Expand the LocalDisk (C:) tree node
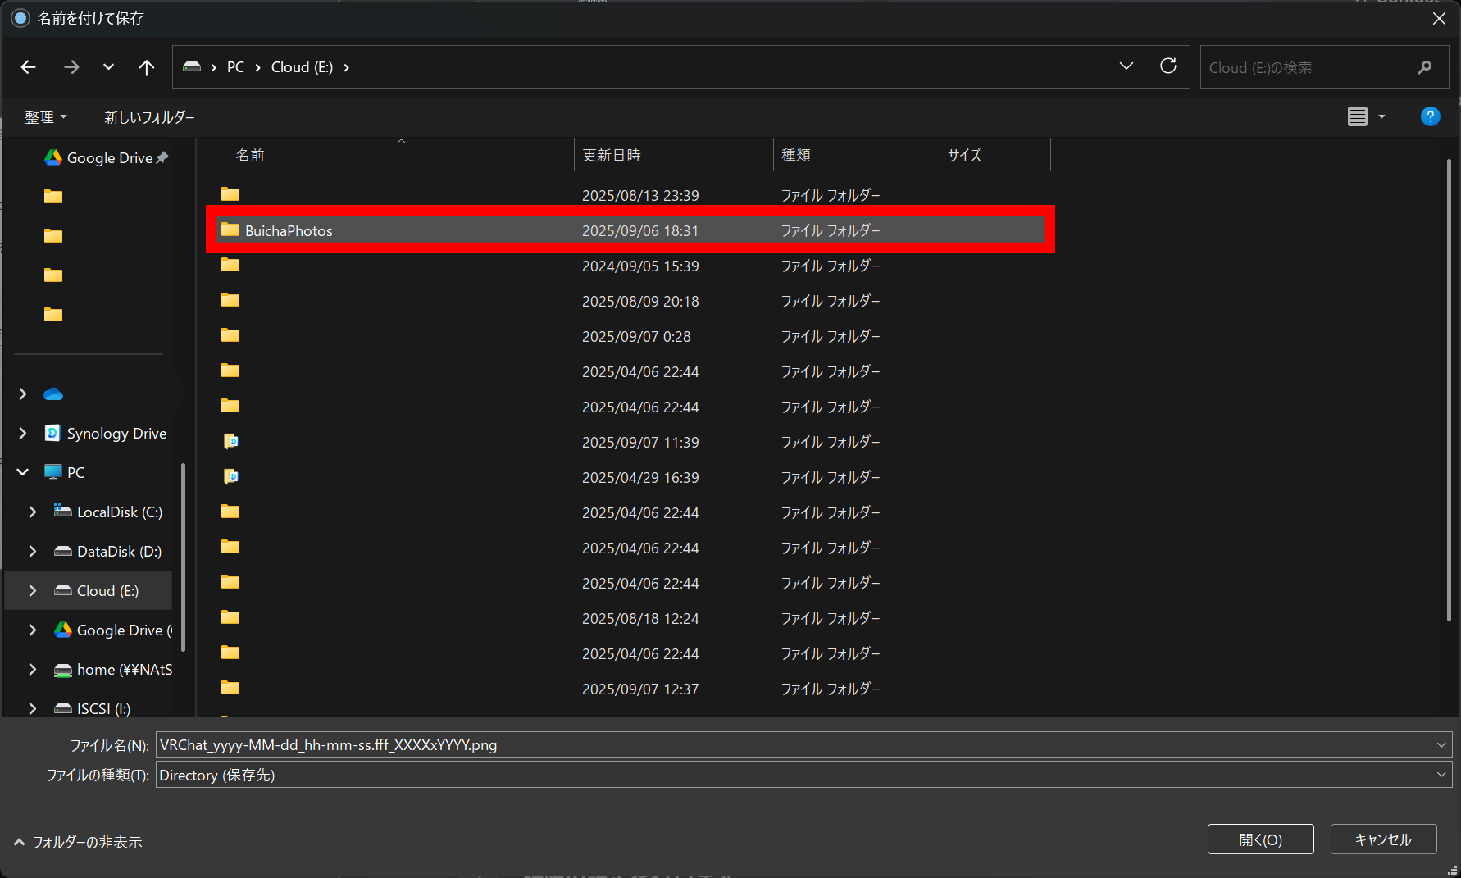This screenshot has height=878, width=1461. coord(33,512)
